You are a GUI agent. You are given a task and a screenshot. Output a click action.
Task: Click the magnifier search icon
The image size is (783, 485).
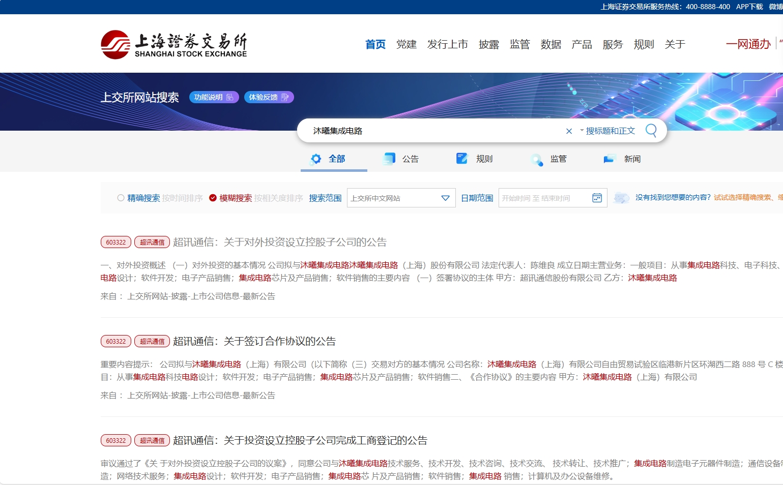tap(651, 131)
